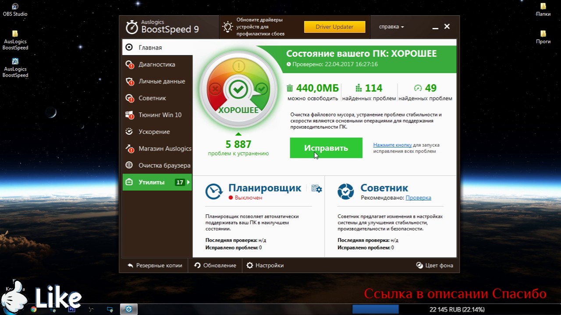This screenshot has width=561, height=315.
Task: Open the AusLogics BoostSpeed installer desktop icon
Action: coord(15,68)
